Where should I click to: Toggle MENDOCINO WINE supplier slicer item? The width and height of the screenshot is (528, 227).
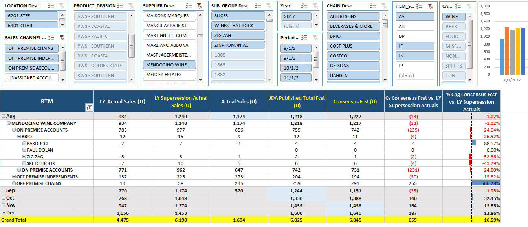coord(169,65)
